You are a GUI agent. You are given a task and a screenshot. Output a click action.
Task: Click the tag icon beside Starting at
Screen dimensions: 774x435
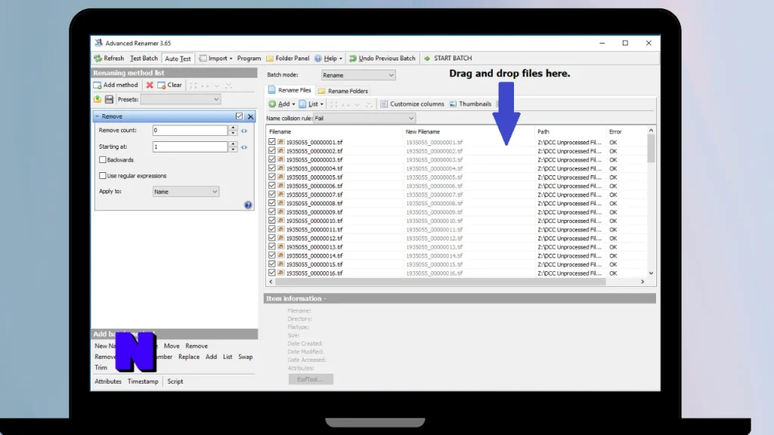click(x=244, y=147)
